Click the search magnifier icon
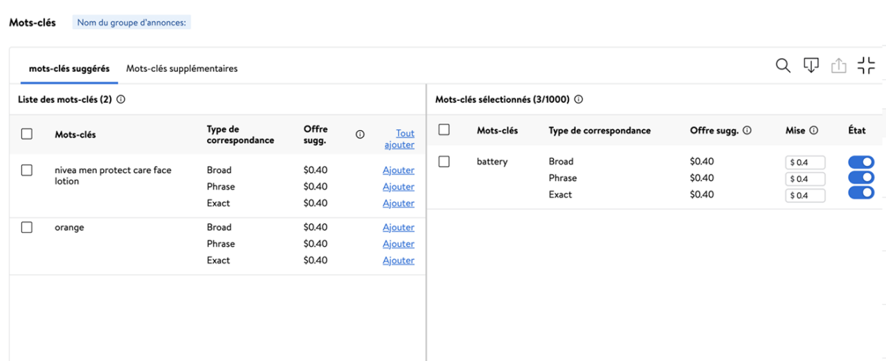Screen dimensions: 886x361 [783, 66]
